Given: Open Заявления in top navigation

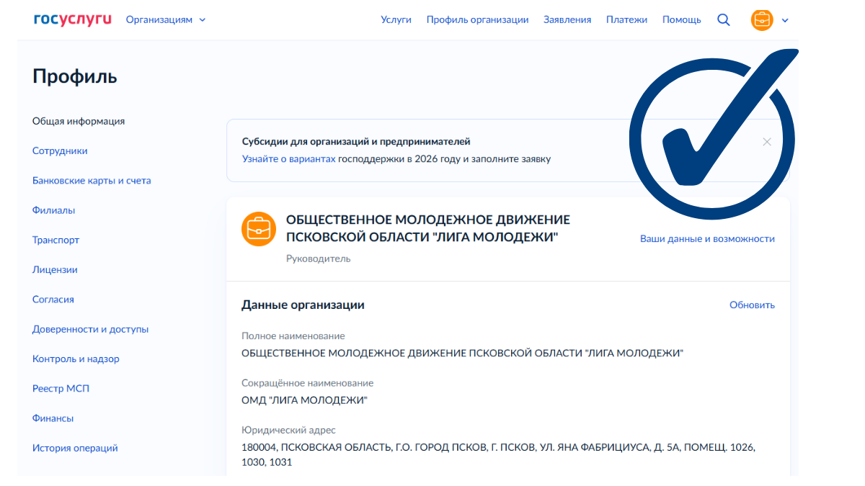Looking at the screenshot, I should (x=567, y=19).
